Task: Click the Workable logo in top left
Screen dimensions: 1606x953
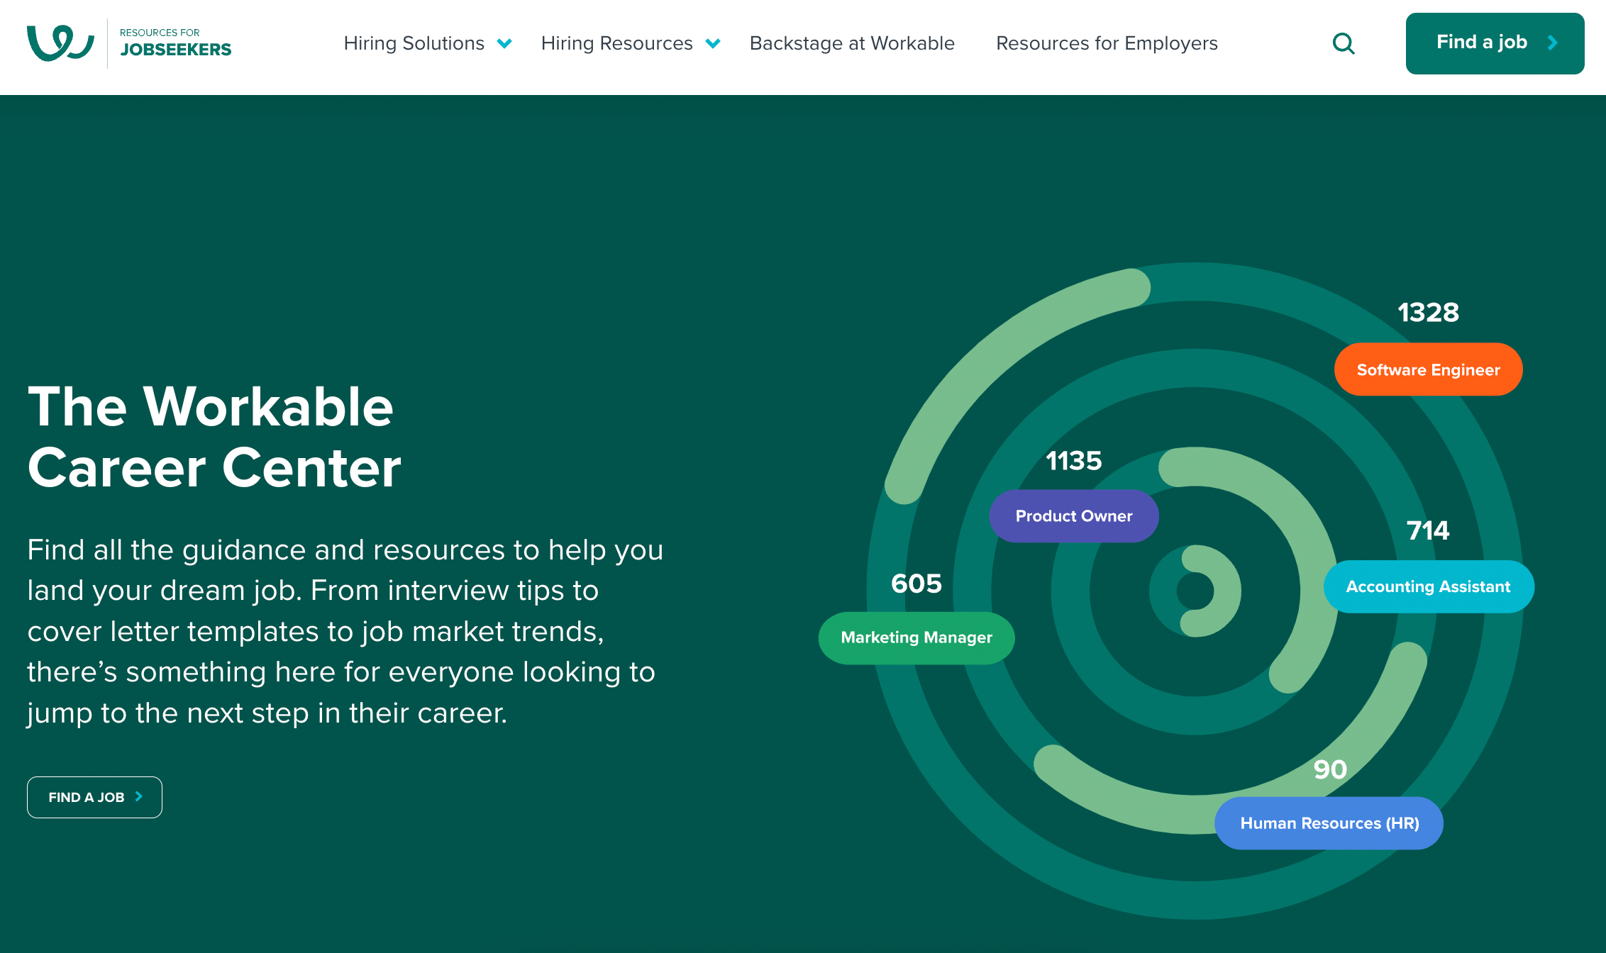Action: click(x=58, y=42)
